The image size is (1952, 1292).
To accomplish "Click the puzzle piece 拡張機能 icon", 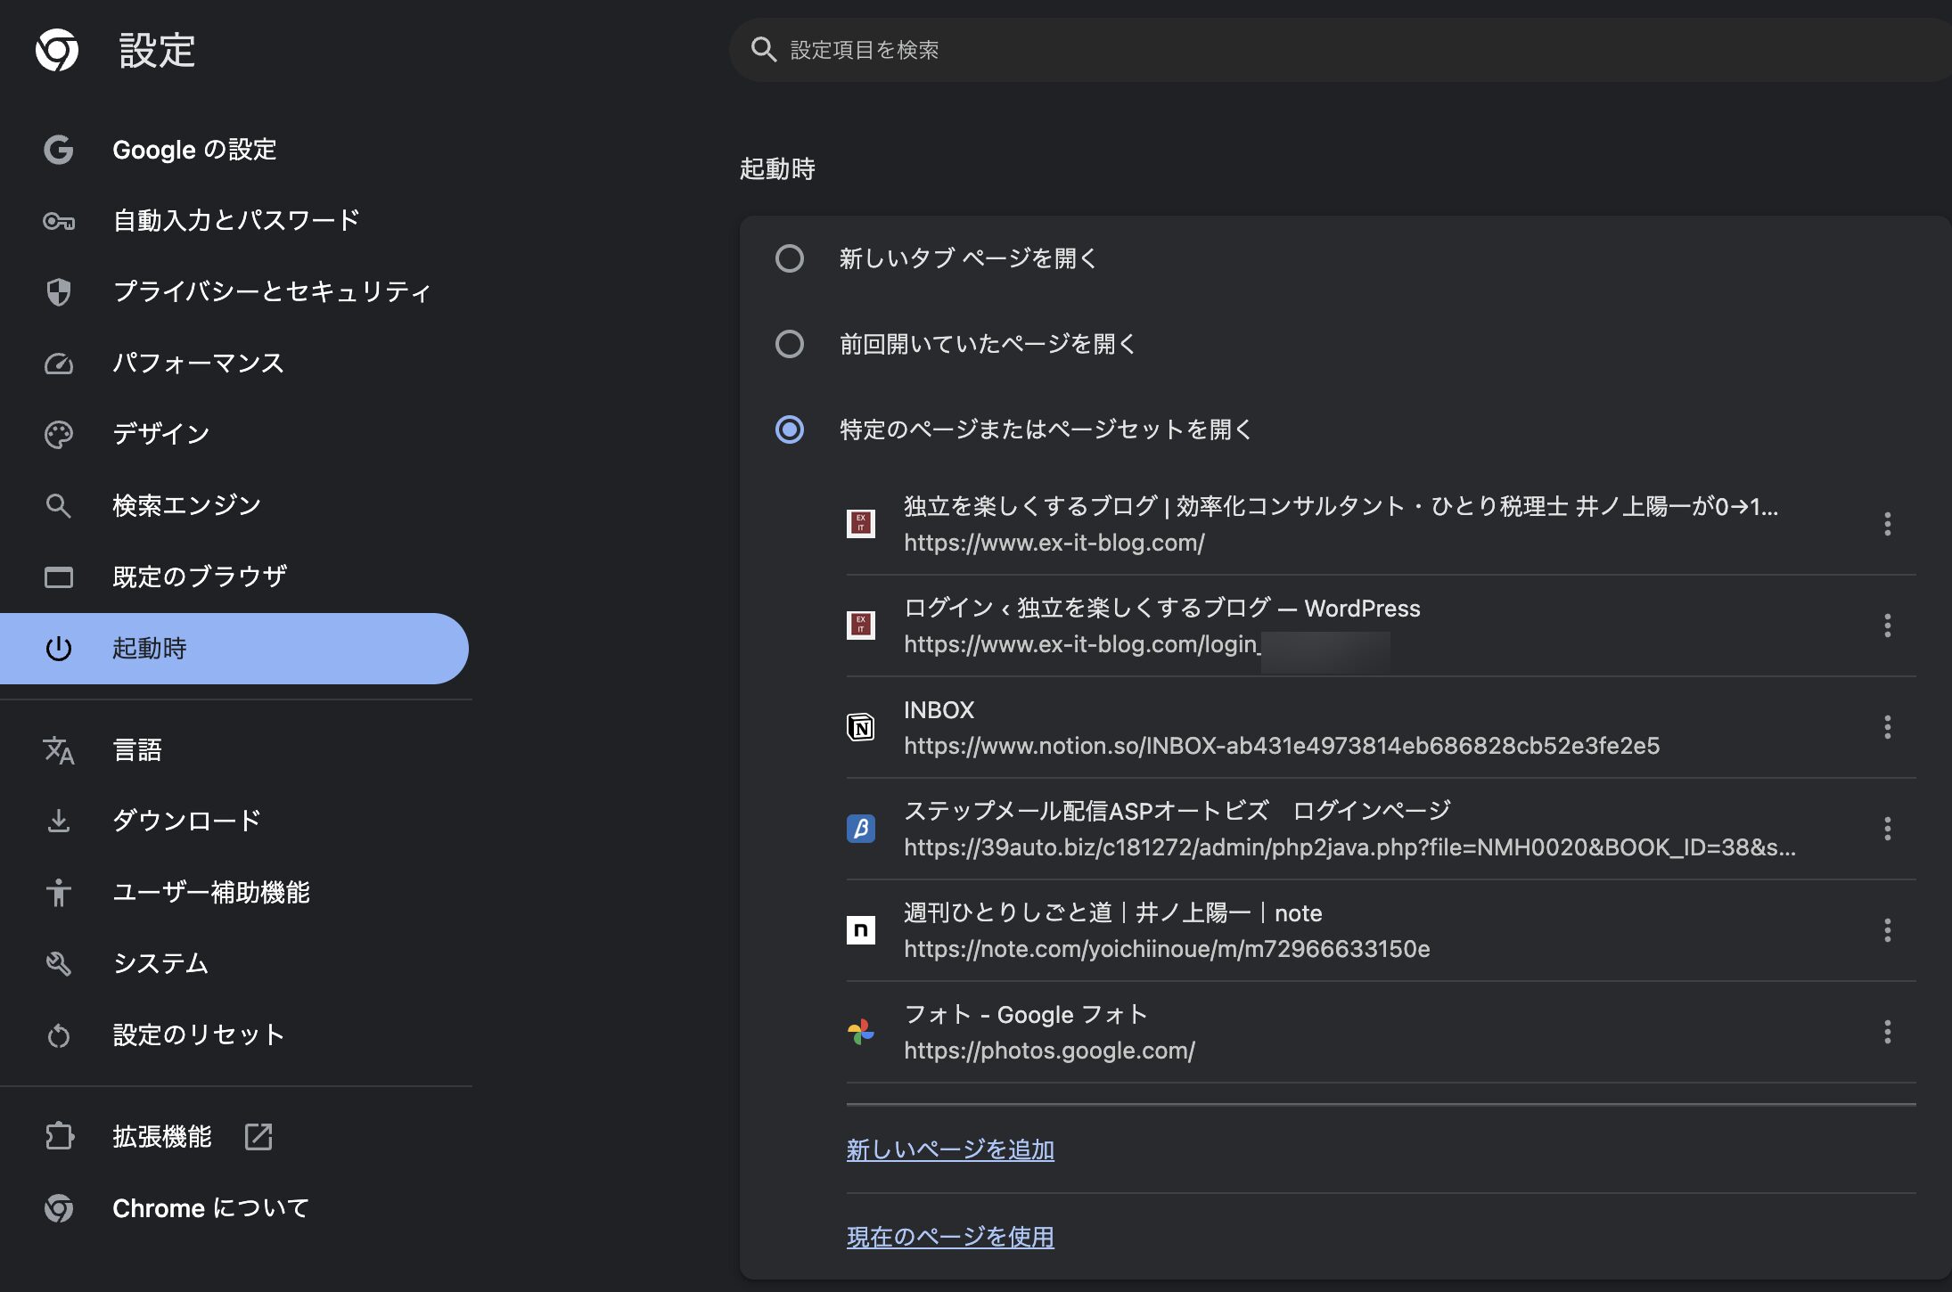I will [59, 1136].
